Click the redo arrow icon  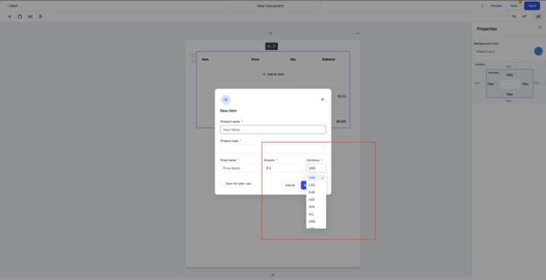(x=524, y=17)
